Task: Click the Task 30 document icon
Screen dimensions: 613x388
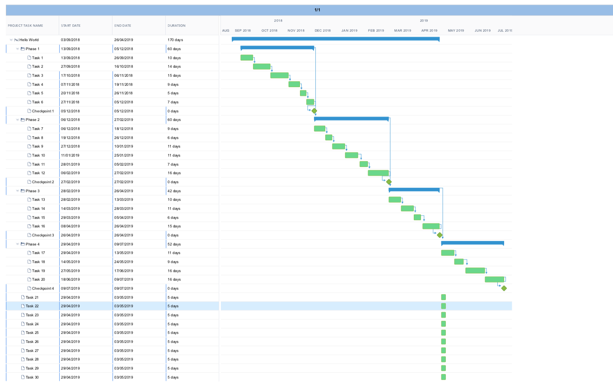Action: (23, 377)
